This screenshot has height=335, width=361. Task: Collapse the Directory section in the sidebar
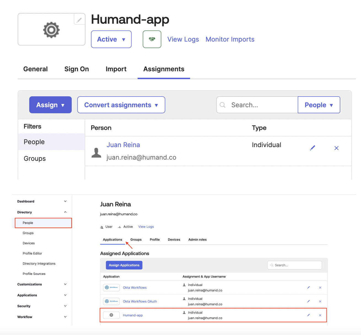(65, 212)
